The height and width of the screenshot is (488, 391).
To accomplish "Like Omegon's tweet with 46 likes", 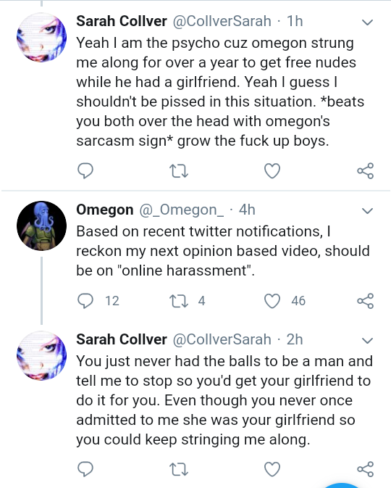I will coord(272,301).
